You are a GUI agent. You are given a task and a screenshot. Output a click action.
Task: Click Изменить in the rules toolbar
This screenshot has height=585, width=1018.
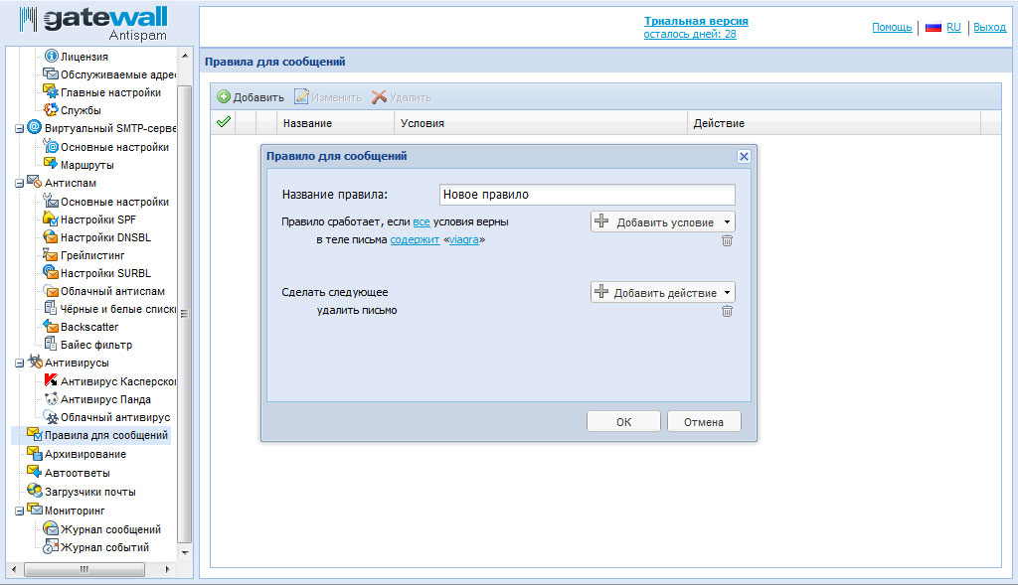[x=328, y=97]
